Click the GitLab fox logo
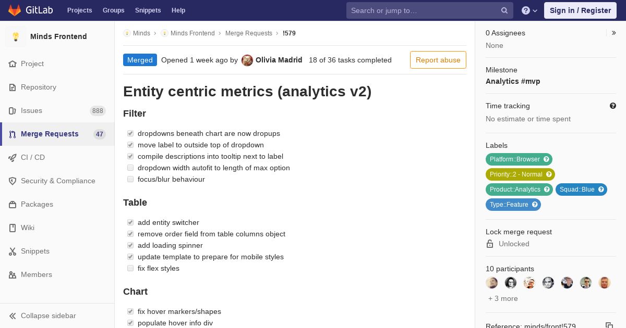The image size is (626, 328). click(x=15, y=10)
